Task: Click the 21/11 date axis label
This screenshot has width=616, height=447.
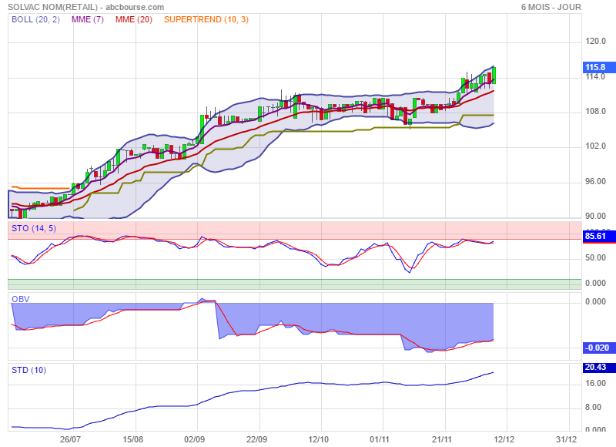Action: click(x=441, y=439)
